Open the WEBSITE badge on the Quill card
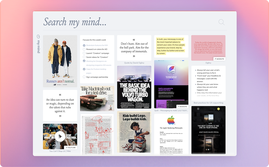 (x=182, y=106)
